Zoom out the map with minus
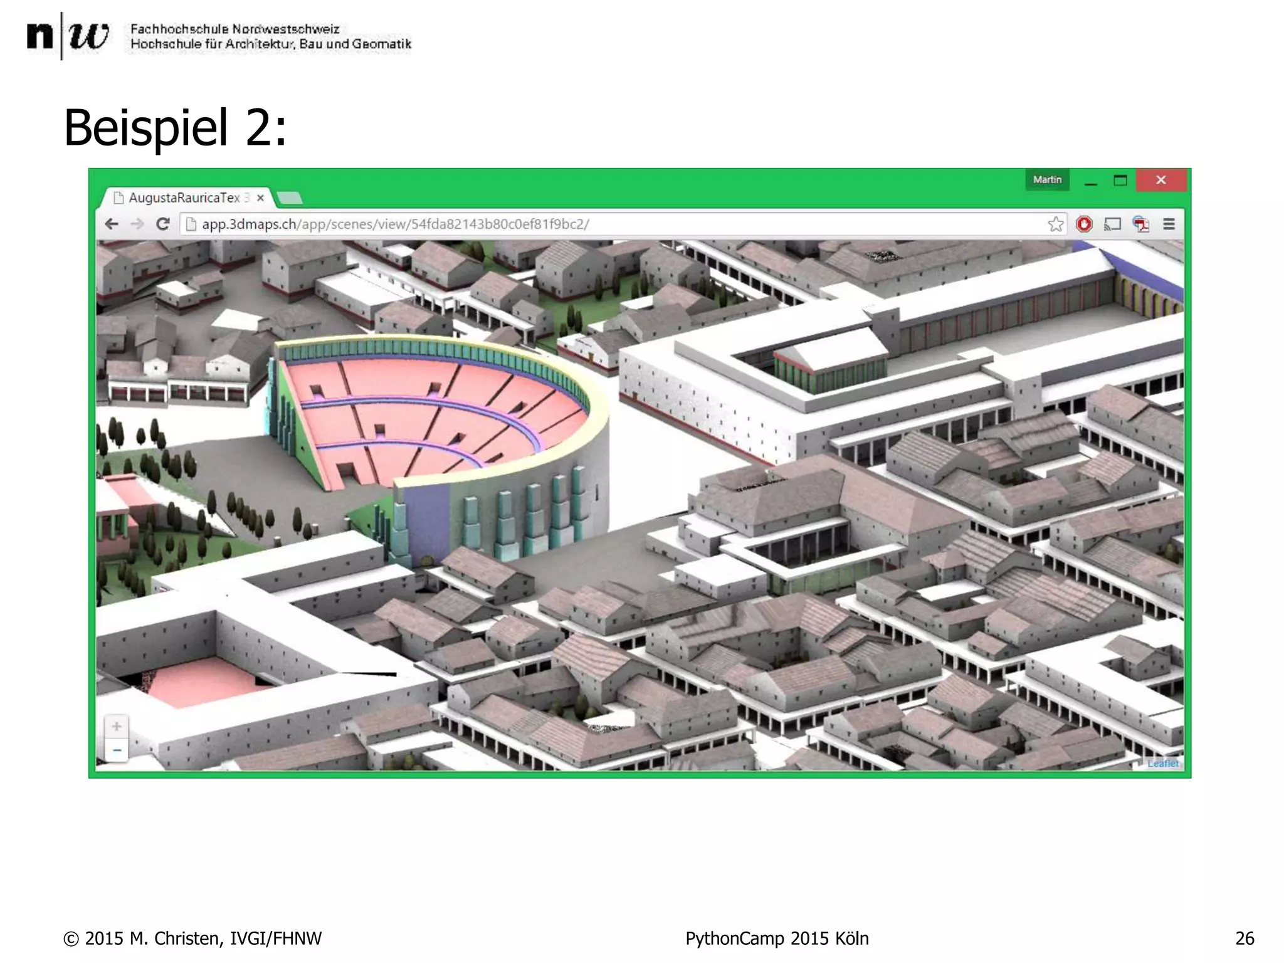The height and width of the screenshot is (963, 1284). click(117, 750)
